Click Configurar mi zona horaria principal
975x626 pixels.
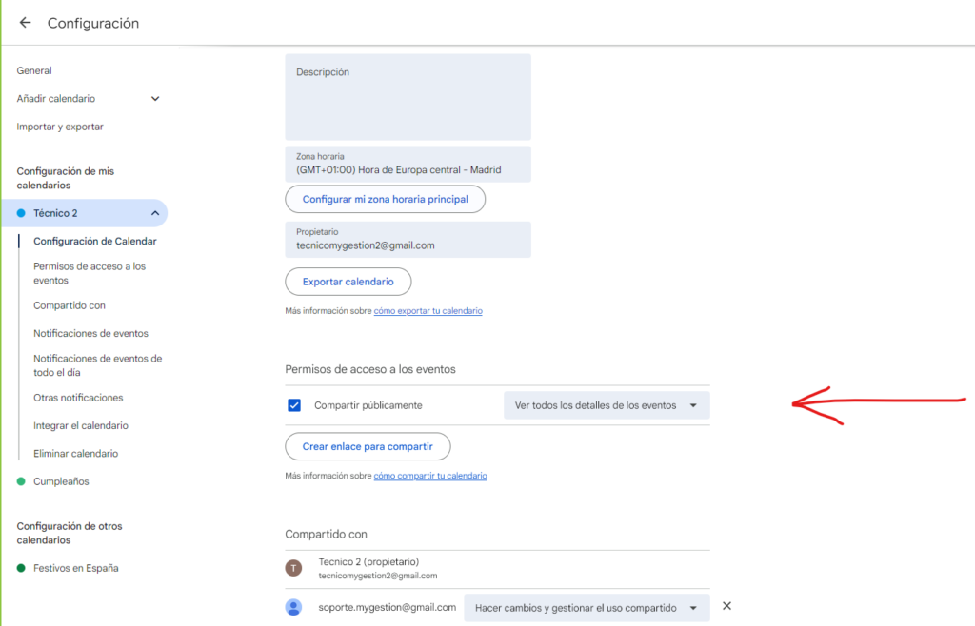coord(385,200)
